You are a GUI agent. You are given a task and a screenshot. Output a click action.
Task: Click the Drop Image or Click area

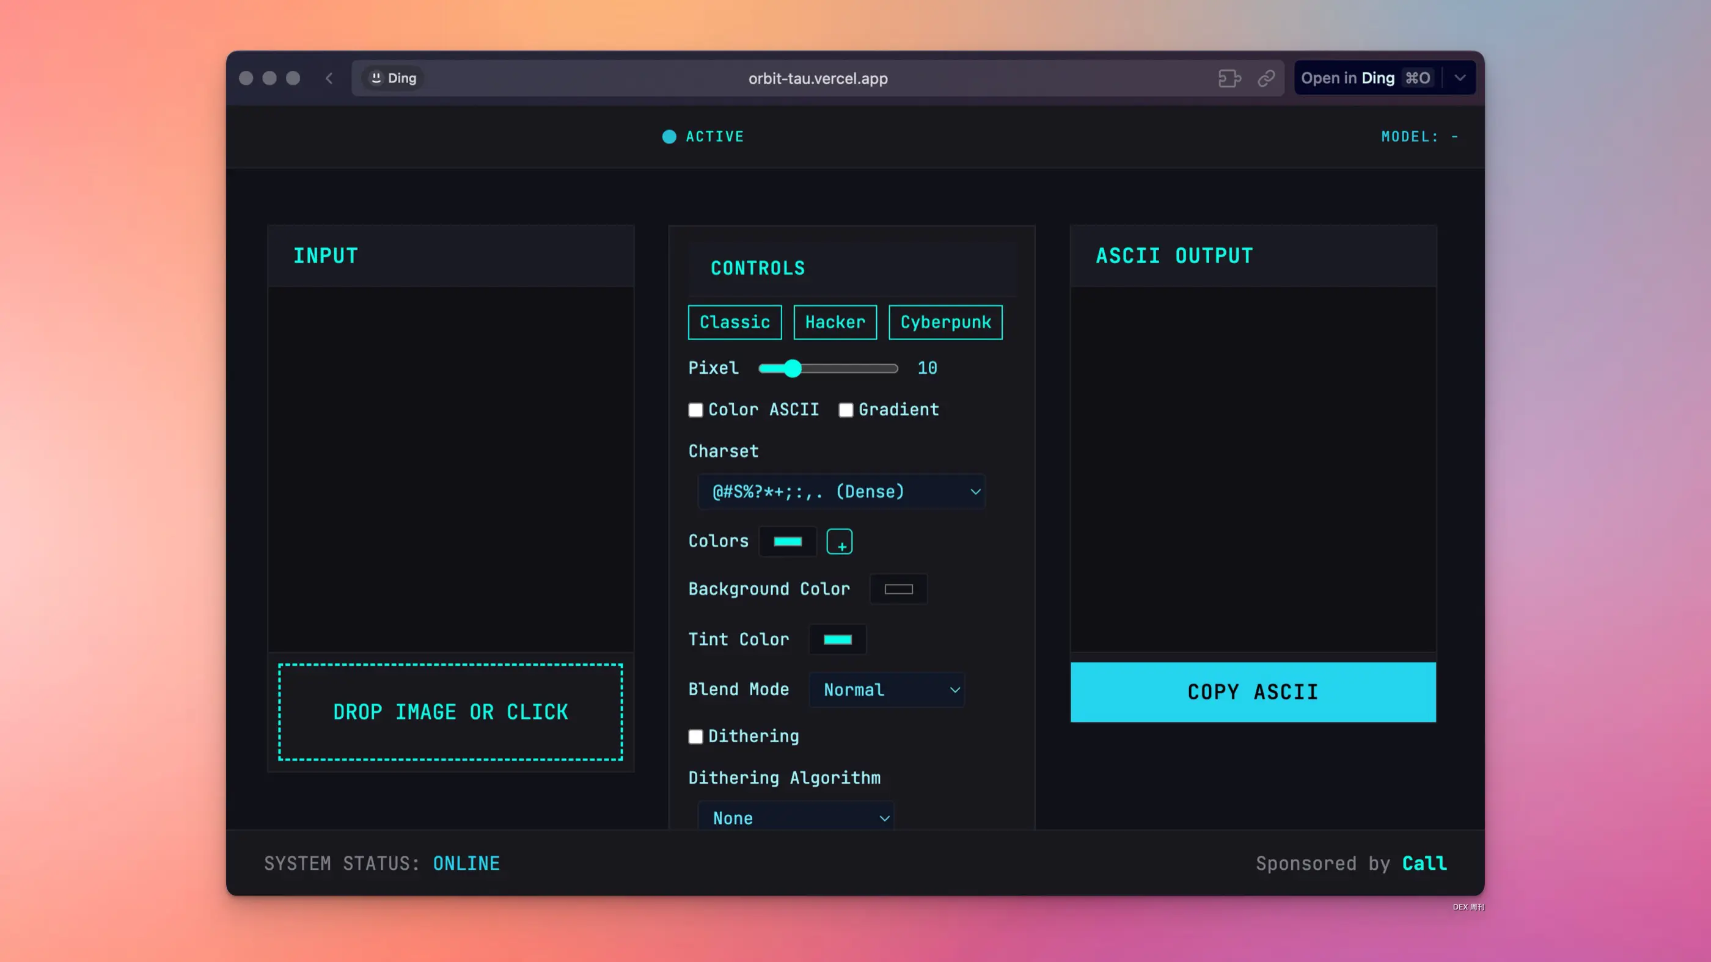pos(450,712)
